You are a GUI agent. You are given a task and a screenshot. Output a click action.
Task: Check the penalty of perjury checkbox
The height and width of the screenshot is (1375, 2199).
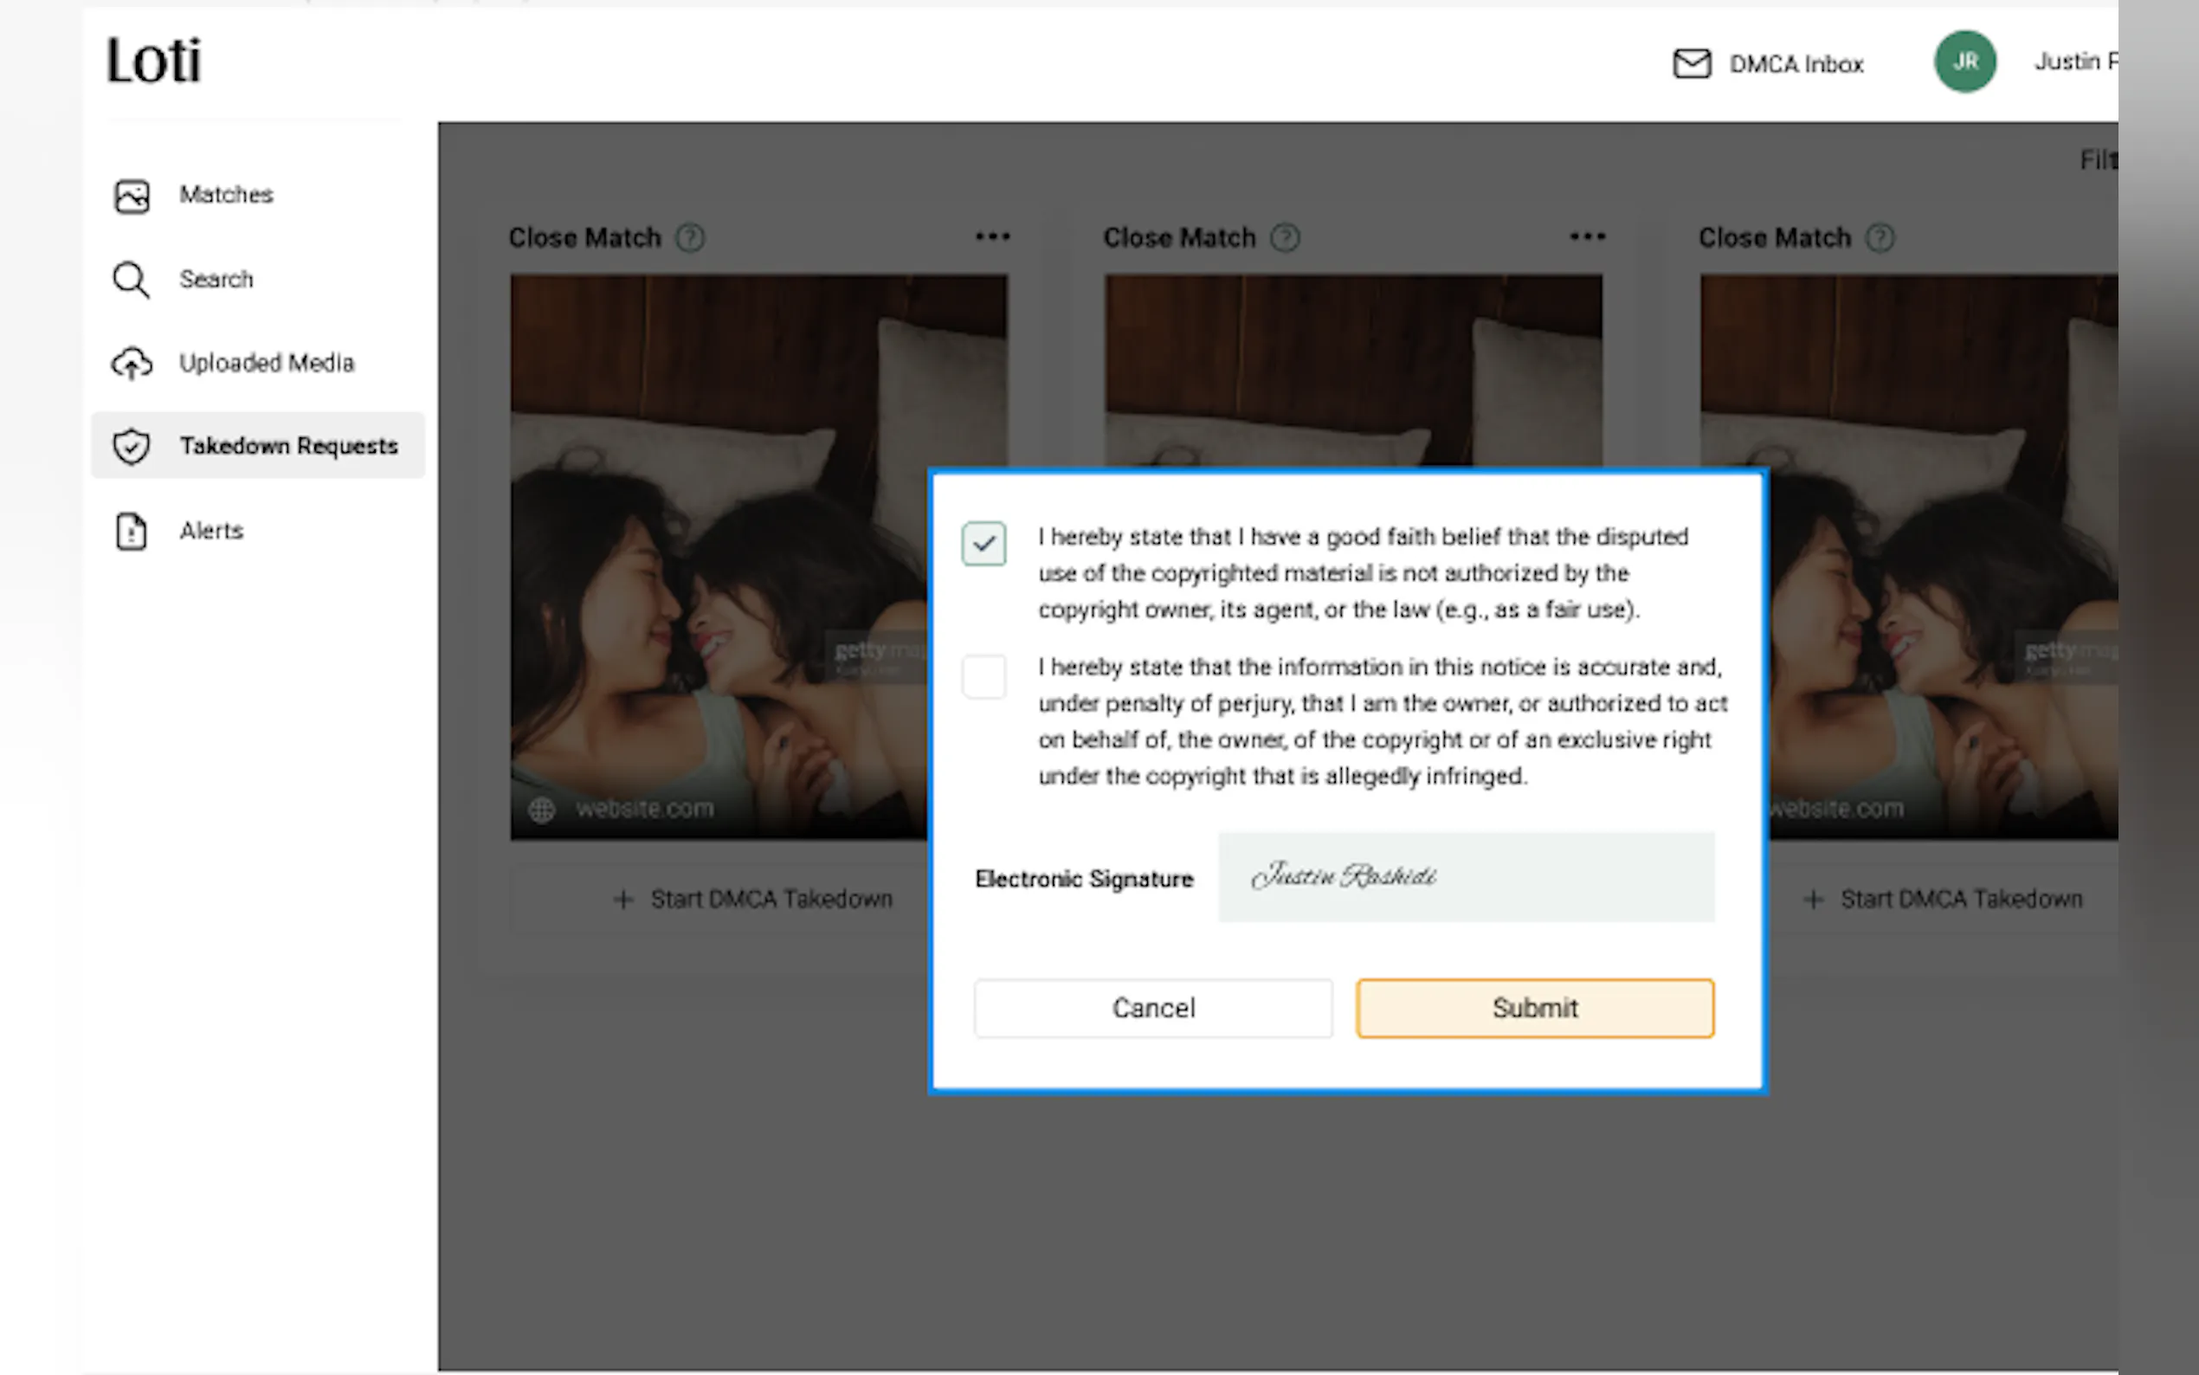pos(983,676)
